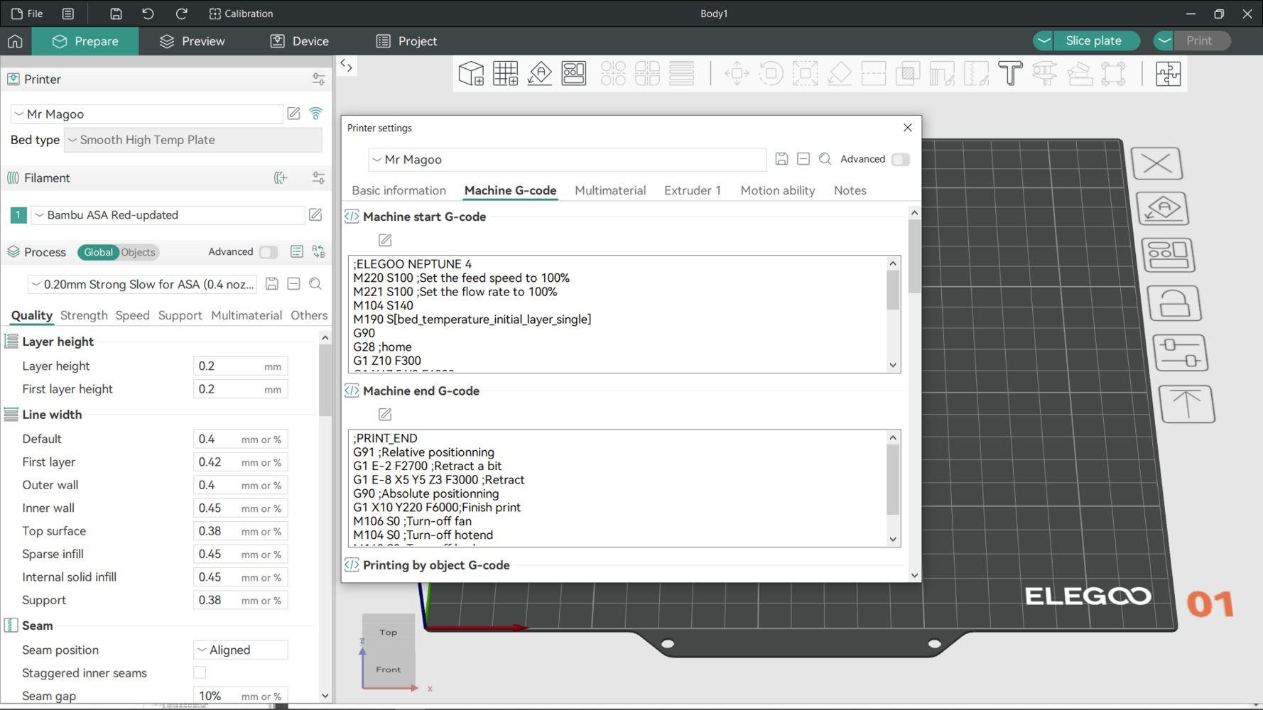This screenshot has height=710, width=1263.
Task: Edit the Machine start G-code
Action: (385, 240)
